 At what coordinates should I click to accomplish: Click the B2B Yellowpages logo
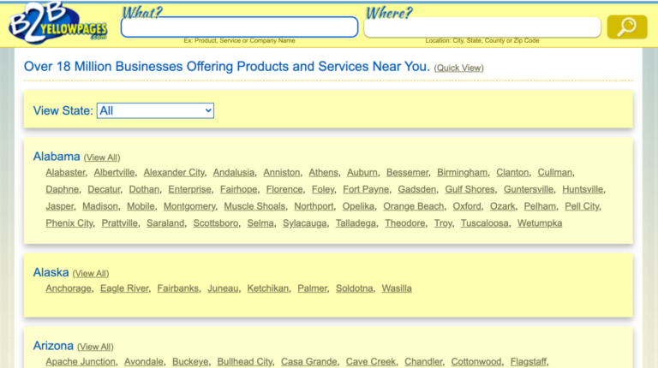click(58, 25)
